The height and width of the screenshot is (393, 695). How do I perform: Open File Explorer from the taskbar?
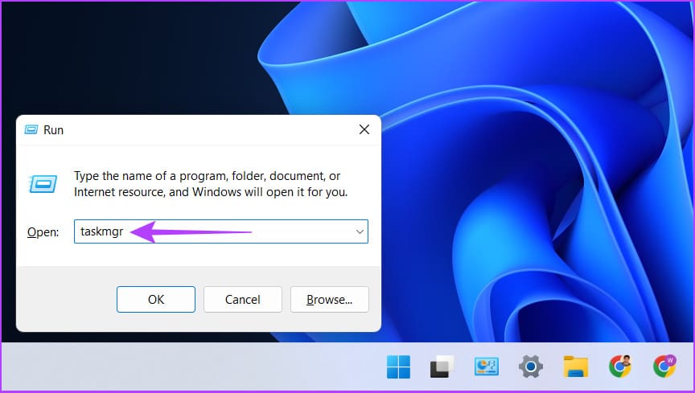pyautogui.click(x=576, y=366)
